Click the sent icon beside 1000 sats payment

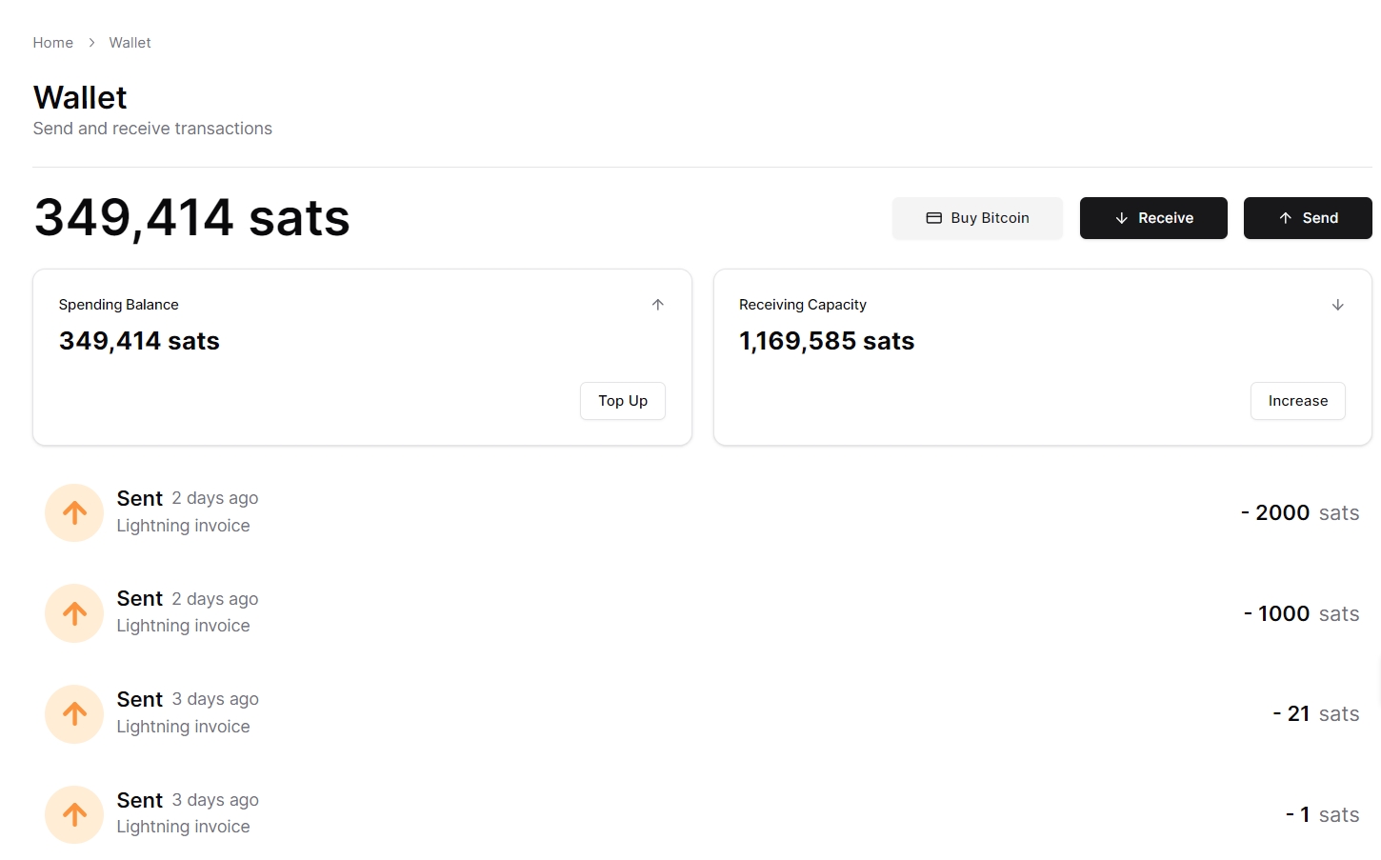[x=74, y=613]
